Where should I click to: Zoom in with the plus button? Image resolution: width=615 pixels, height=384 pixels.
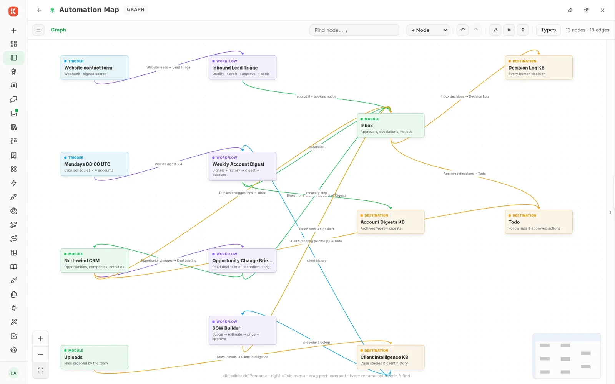40,339
